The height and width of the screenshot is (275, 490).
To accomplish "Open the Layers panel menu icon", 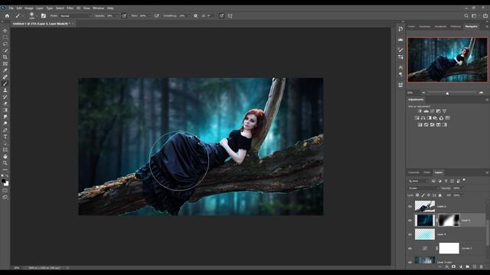I will click(487, 173).
